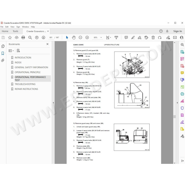Activate the Selection arrow tool
Image resolution: width=185 pixels, height=185 pixels.
(x=67, y=38)
